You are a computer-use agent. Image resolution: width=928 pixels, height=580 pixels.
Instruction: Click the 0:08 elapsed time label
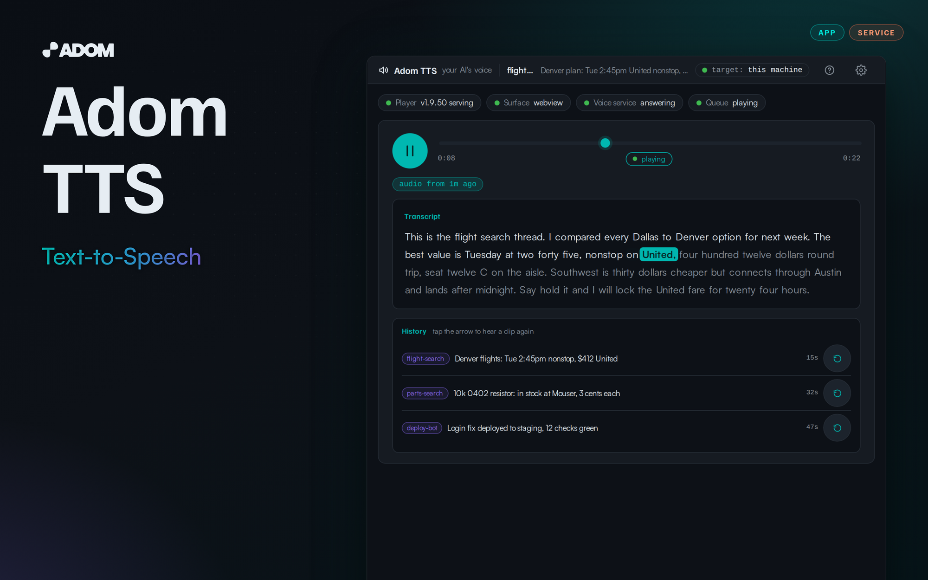pyautogui.click(x=446, y=158)
